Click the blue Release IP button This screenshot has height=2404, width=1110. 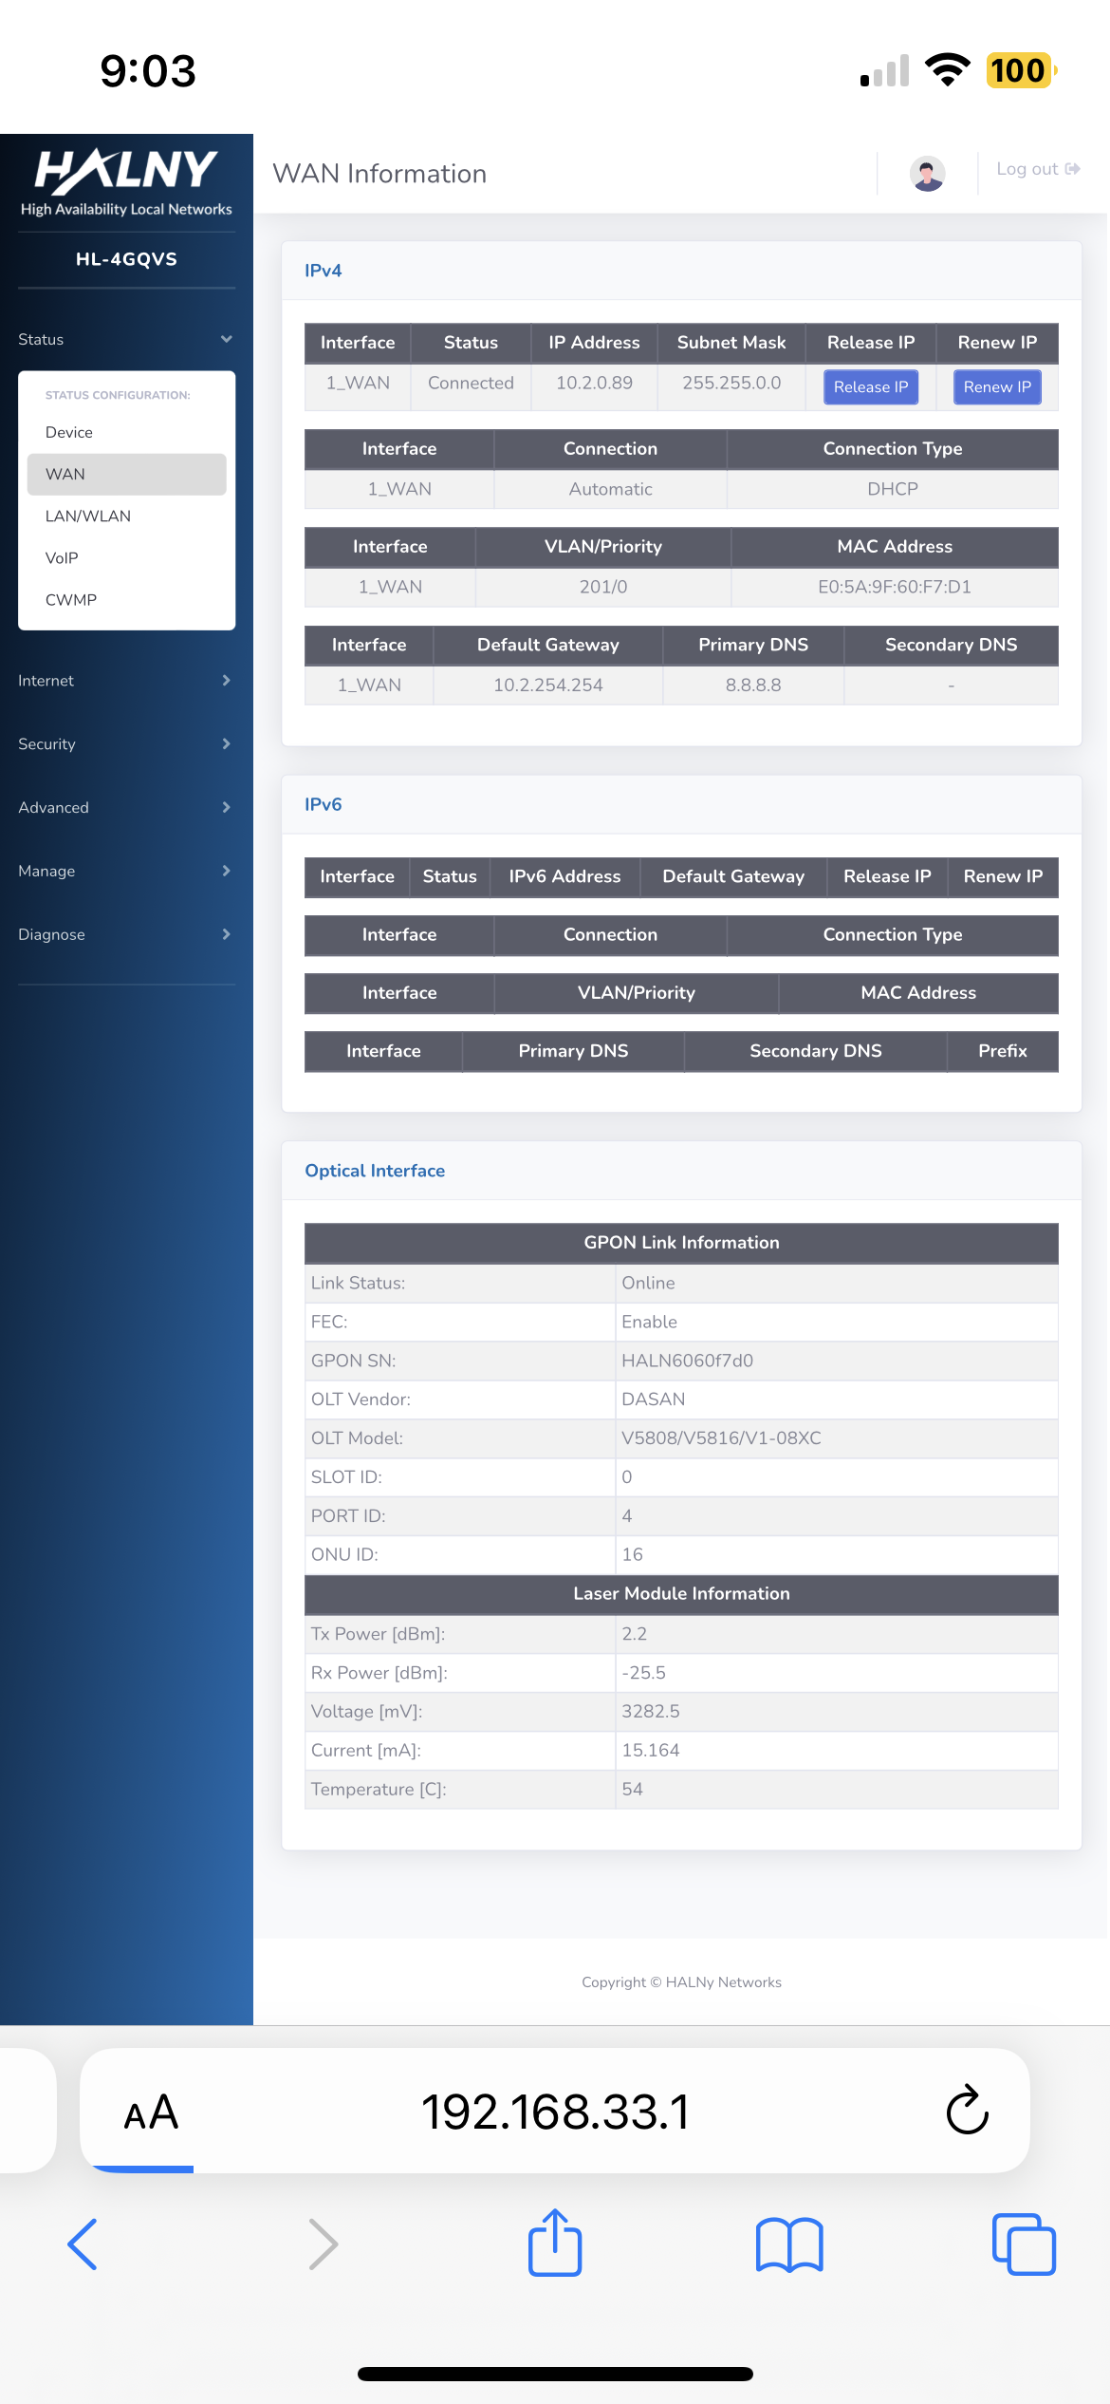pos(870,386)
